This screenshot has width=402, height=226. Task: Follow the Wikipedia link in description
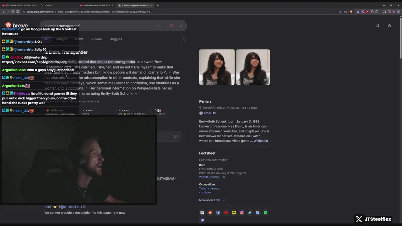261,141
